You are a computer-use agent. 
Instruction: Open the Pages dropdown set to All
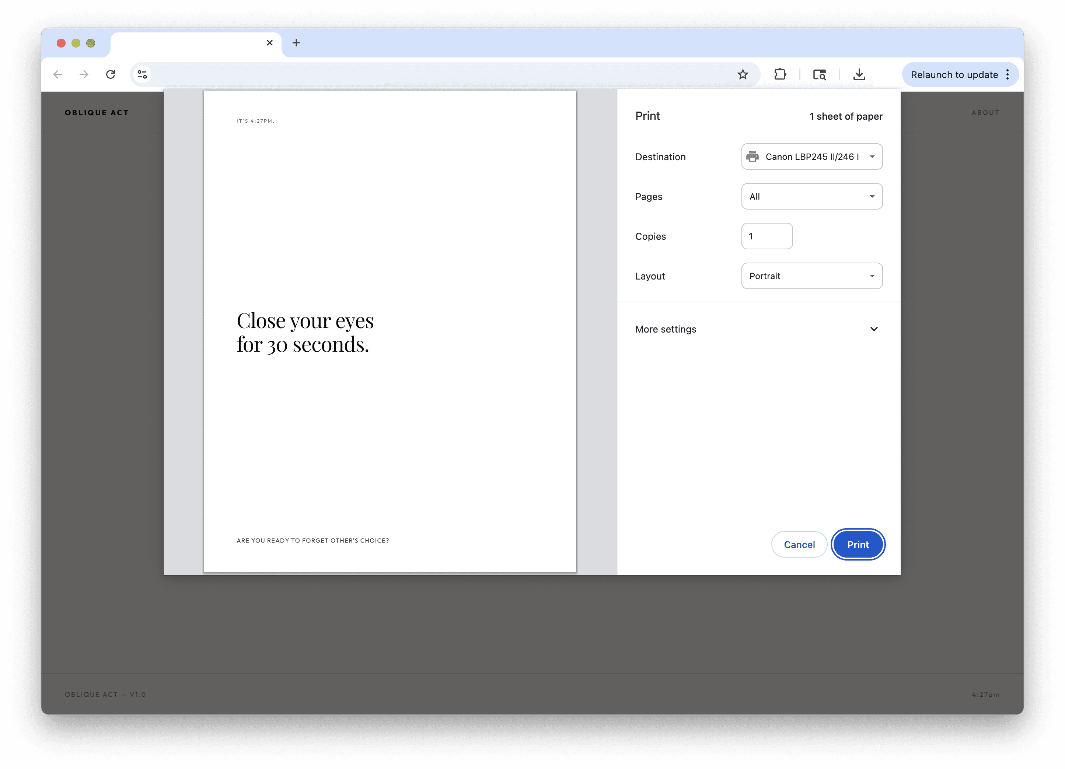[811, 197]
